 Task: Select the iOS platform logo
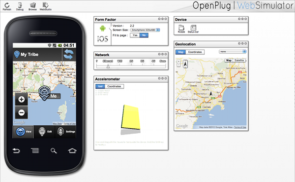coord(103,39)
